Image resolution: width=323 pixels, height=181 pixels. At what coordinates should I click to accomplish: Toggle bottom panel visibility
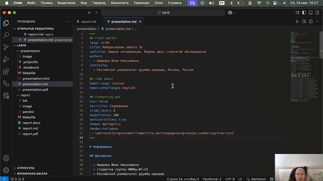coord(311,13)
